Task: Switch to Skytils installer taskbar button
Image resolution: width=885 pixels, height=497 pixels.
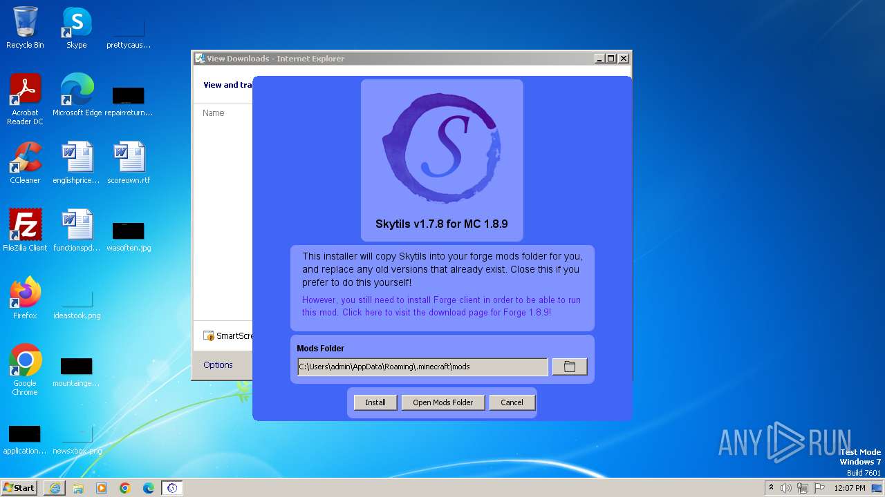Action: pos(172,488)
